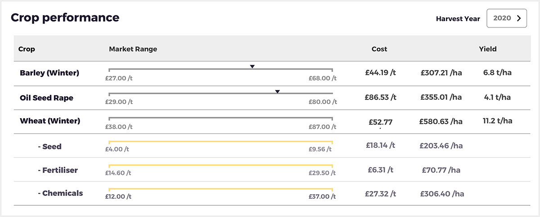Click the Oil Seed Rape crop label

(46, 97)
